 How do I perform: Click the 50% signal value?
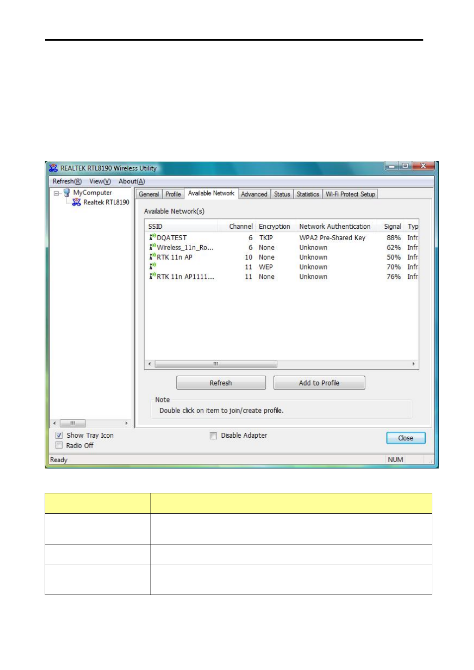tap(394, 257)
